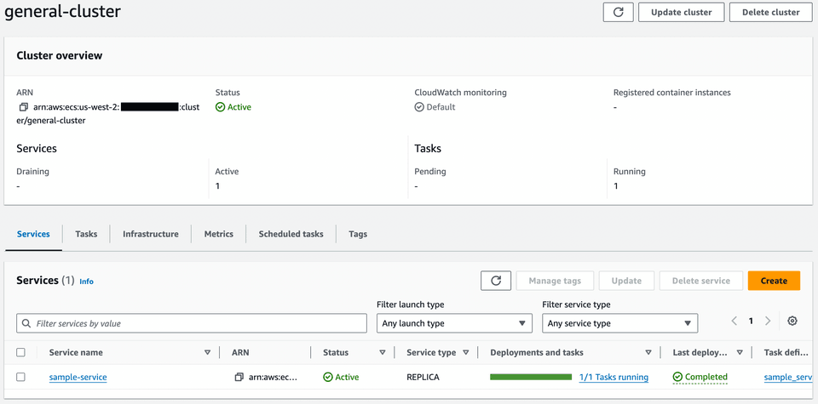Image resolution: width=818 pixels, height=404 pixels.
Task: Check the sample-service row checkbox
Action: pos(20,377)
